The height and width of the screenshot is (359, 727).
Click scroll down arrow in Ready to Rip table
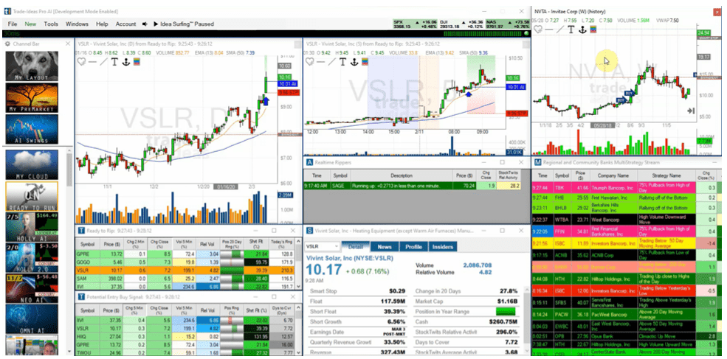299,287
